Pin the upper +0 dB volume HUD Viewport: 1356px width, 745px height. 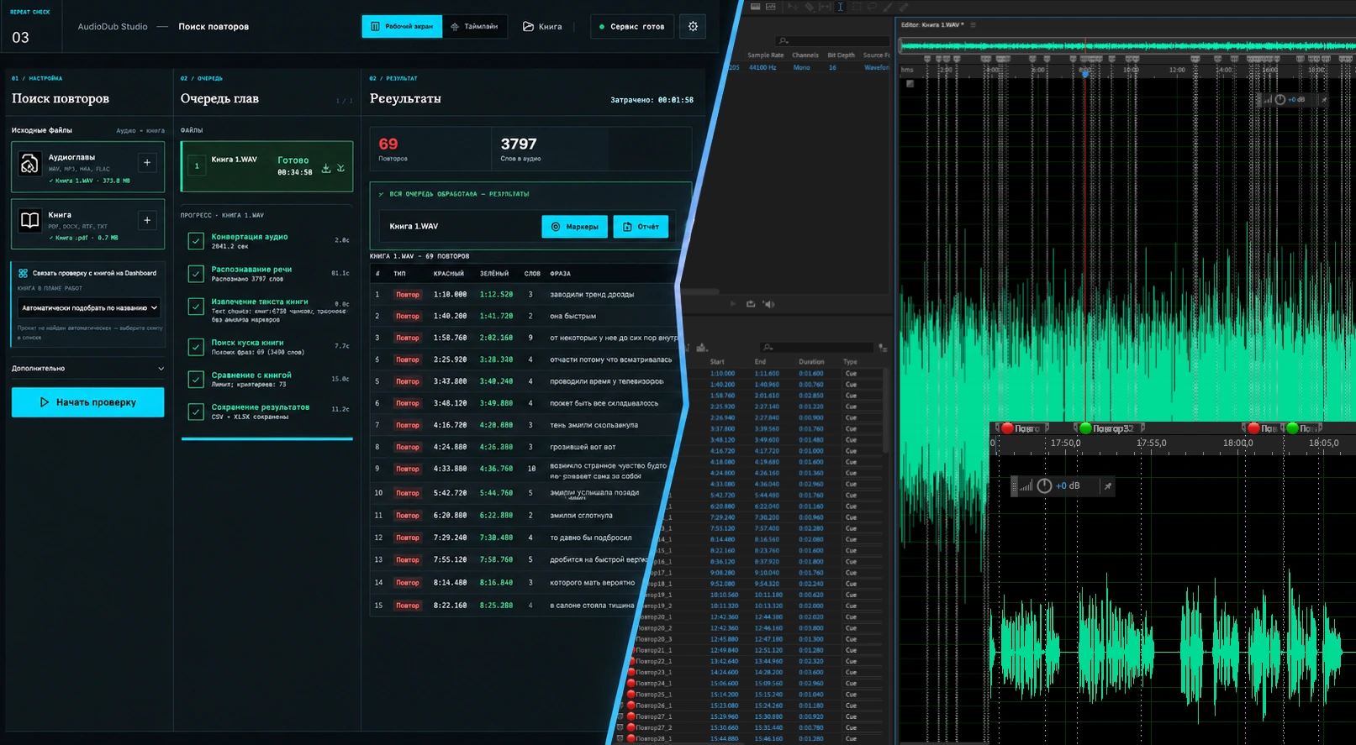[x=1324, y=100]
